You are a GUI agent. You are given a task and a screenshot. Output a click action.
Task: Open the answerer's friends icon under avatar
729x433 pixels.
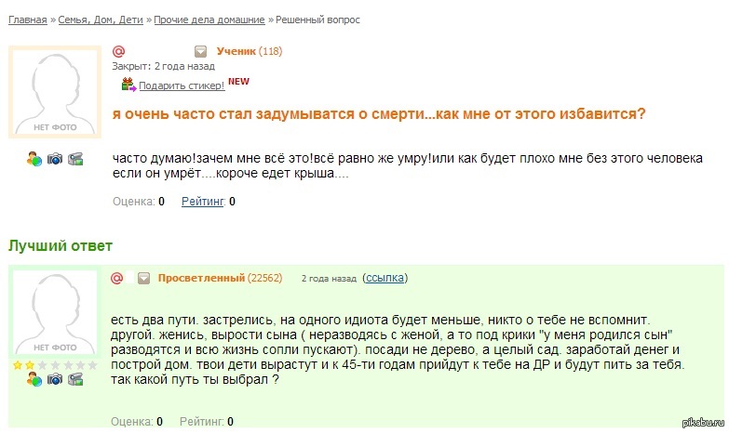click(34, 379)
